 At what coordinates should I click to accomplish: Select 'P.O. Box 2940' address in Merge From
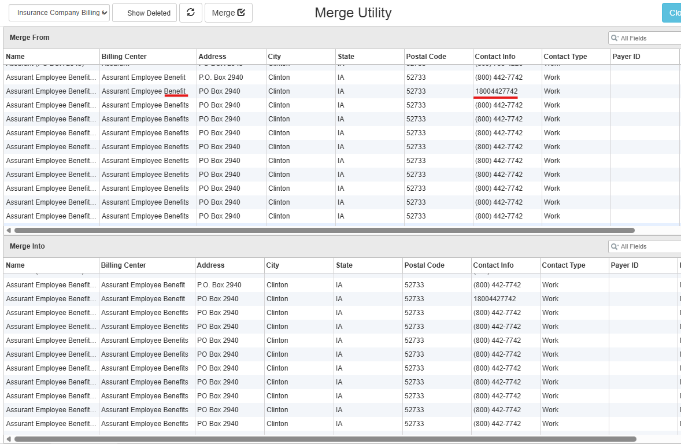[221, 77]
